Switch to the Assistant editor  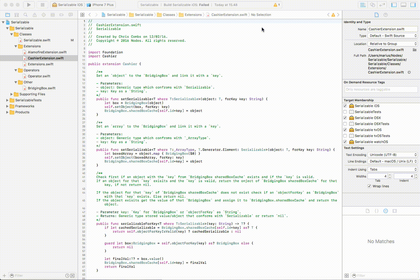point(372,5)
